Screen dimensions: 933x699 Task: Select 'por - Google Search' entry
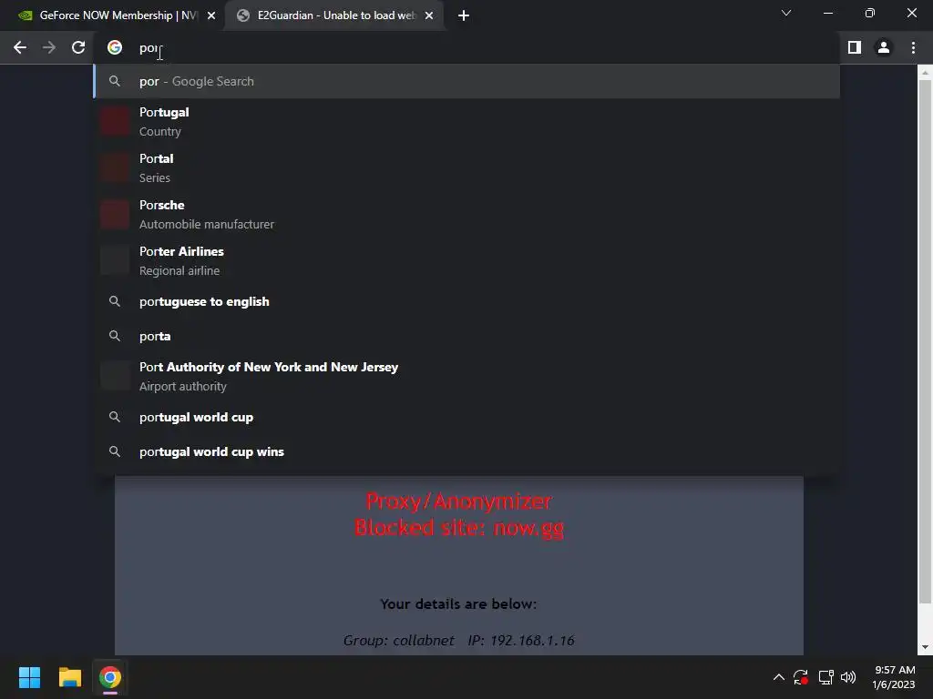pyautogui.click(x=466, y=81)
